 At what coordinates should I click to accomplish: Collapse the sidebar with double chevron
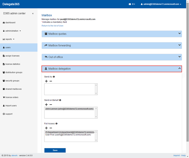point(33,14)
